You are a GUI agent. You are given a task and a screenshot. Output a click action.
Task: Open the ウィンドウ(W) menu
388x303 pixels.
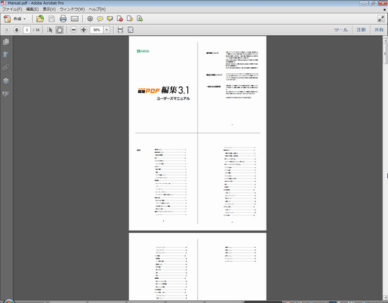tap(72, 9)
